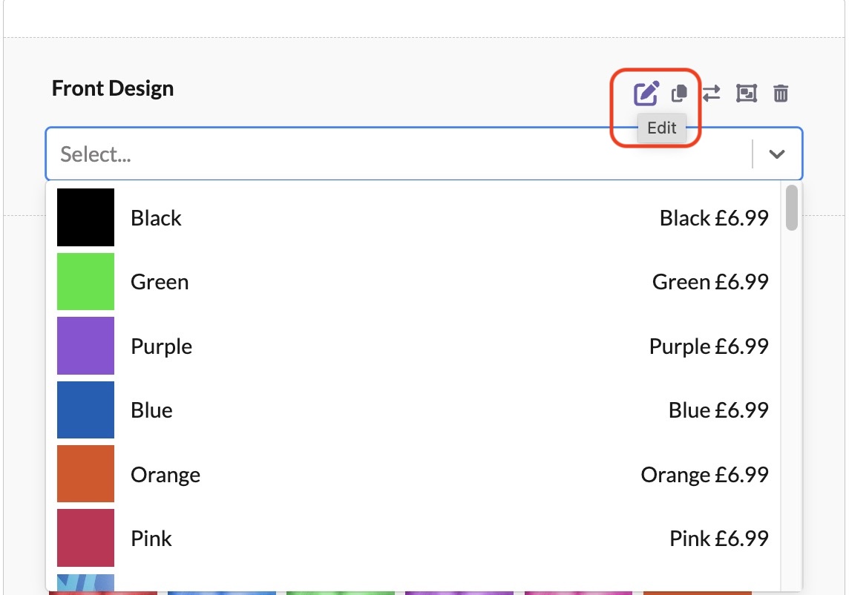The height and width of the screenshot is (595, 849).
Task: Click the purple color swatch
Action: pyautogui.click(x=85, y=346)
